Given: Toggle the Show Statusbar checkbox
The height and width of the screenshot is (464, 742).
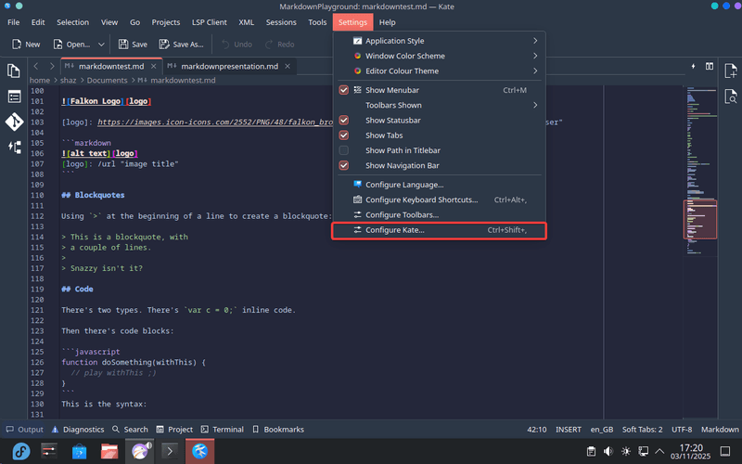Looking at the screenshot, I should coord(344,121).
